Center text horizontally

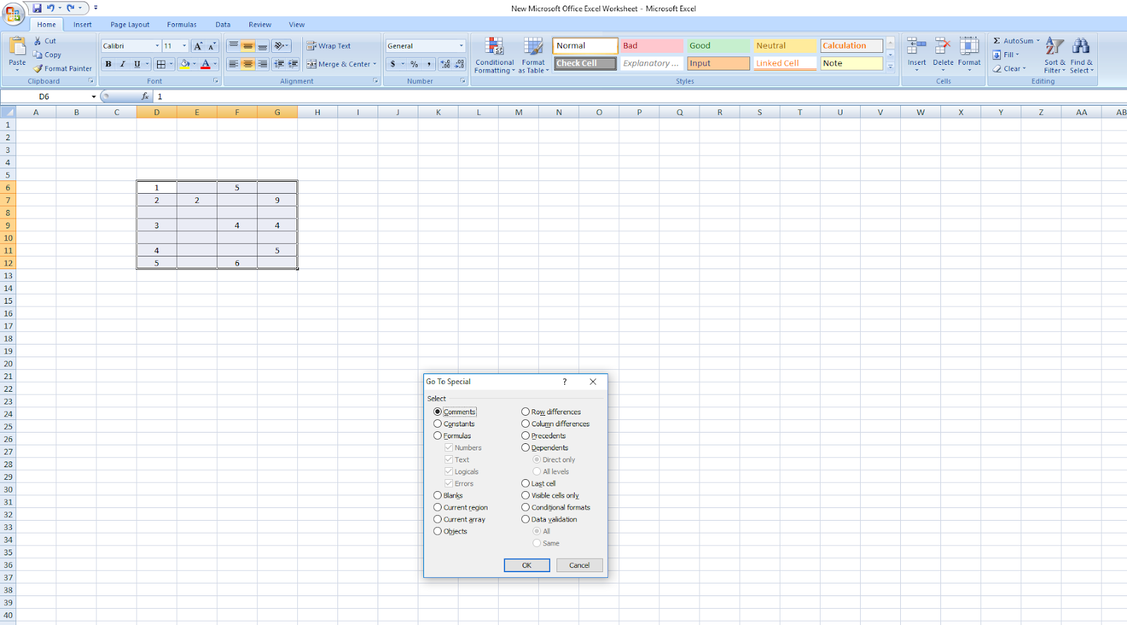[x=248, y=64]
